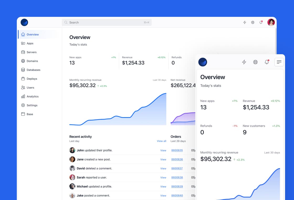
Task: Click the blue monthly revenue chart on desktop
Action: pos(118,109)
